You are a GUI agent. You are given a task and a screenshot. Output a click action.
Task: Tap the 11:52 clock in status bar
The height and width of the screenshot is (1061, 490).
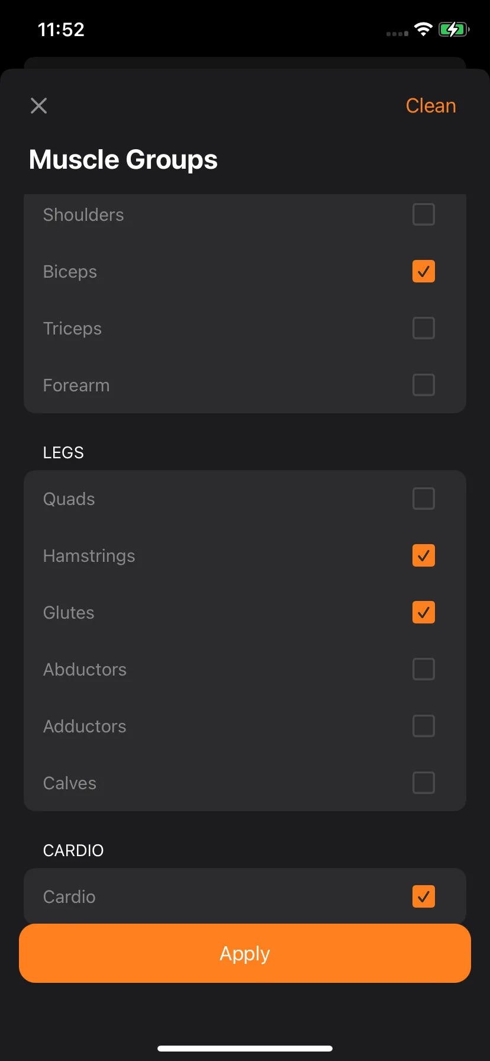click(61, 30)
